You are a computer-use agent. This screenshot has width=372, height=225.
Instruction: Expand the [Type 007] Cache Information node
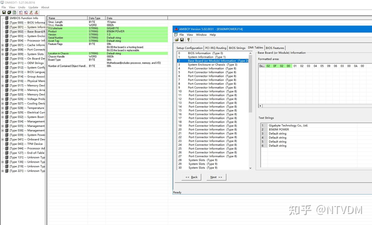tap(3, 45)
